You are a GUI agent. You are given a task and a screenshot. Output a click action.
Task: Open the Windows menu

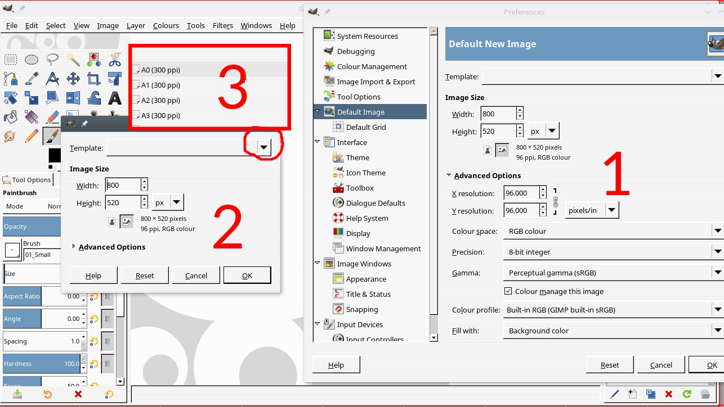(256, 25)
